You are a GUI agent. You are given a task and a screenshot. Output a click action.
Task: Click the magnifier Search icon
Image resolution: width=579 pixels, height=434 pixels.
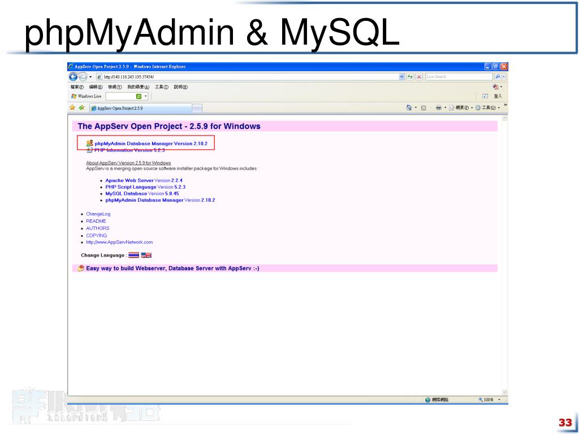click(x=498, y=77)
